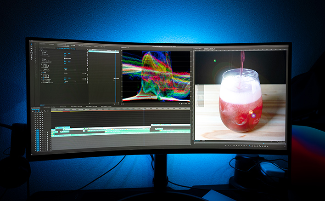This screenshot has width=325, height=201.
Task: Create rectangle mask under Opacity effect
Action: click(x=46, y=66)
